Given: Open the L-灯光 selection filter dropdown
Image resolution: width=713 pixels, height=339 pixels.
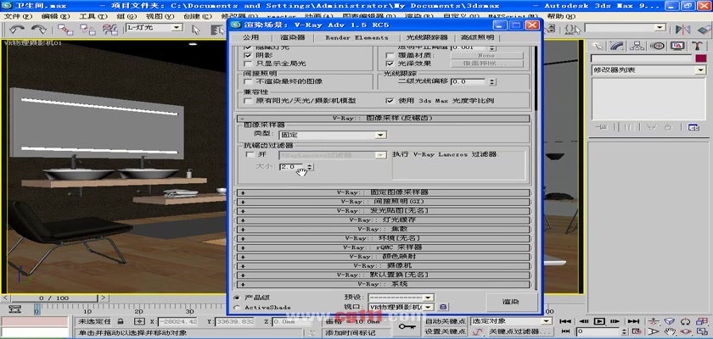Looking at the screenshot, I should point(154,28).
